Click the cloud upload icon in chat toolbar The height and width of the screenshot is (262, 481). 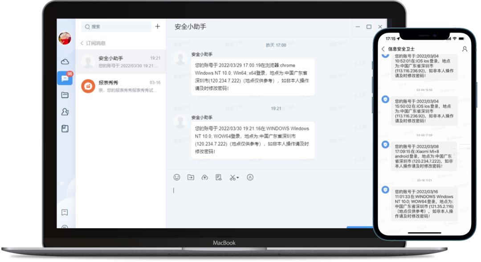(204, 177)
